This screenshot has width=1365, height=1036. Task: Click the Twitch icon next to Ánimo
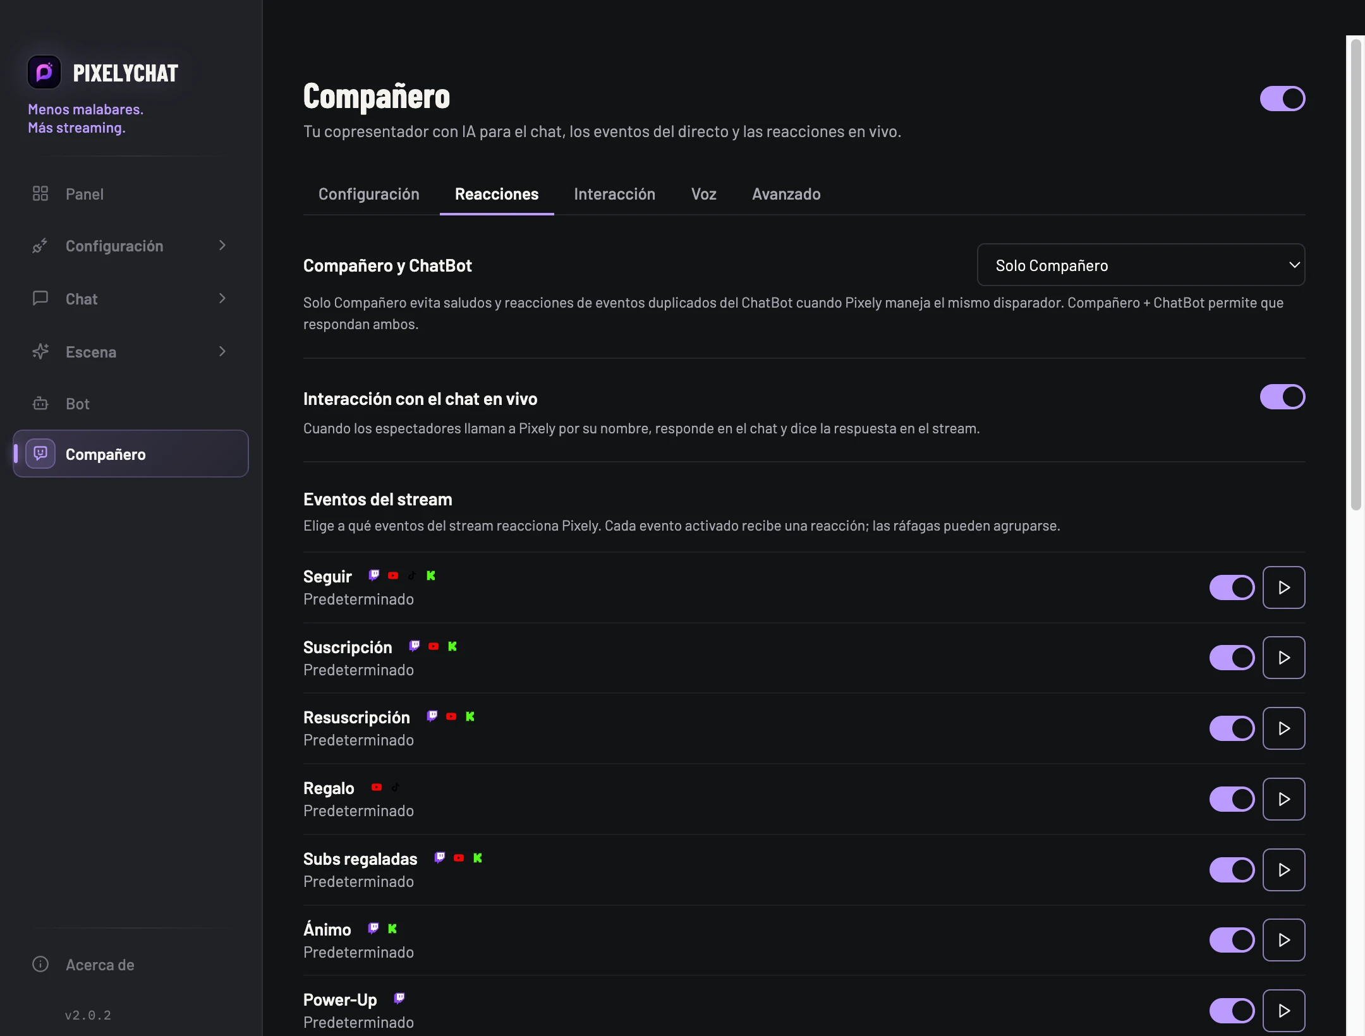point(373,928)
